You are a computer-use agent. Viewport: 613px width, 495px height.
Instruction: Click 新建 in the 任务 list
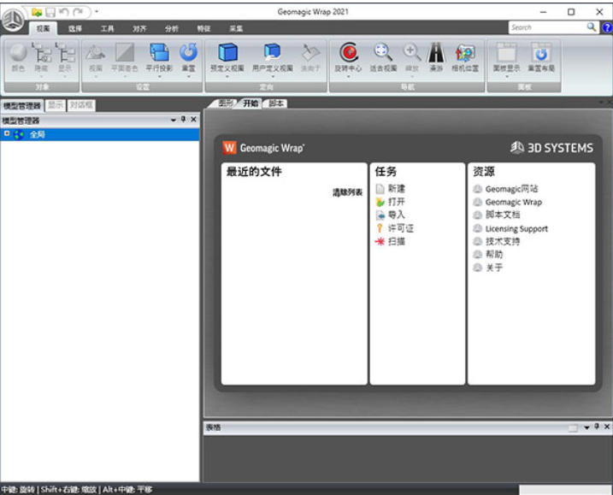point(397,189)
